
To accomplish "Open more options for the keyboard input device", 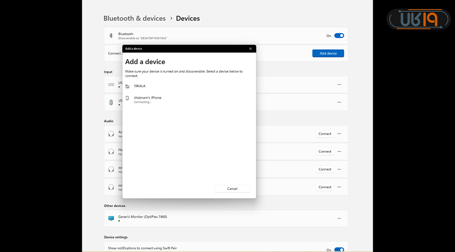I will (x=339, y=84).
